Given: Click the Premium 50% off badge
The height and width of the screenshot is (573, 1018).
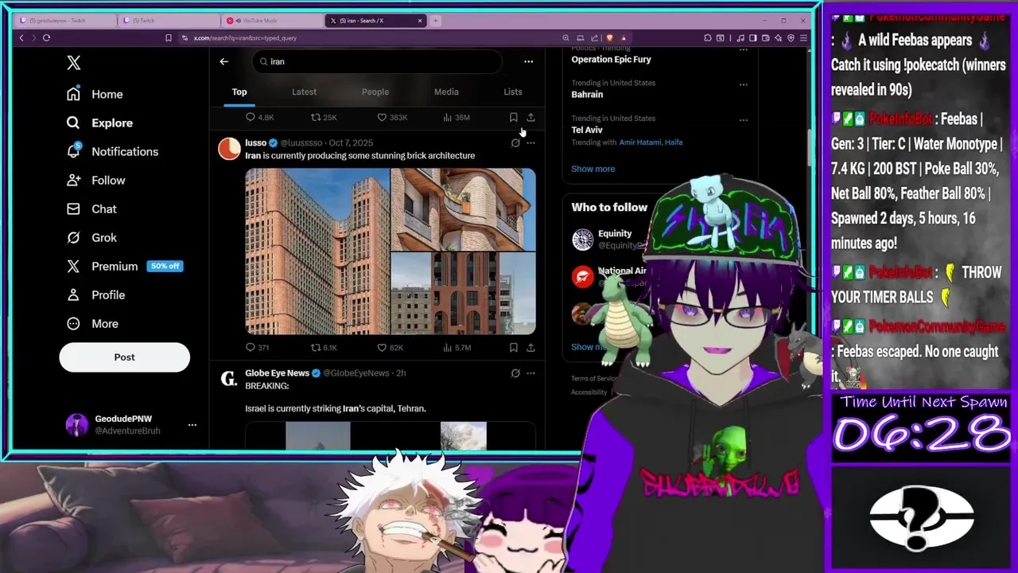Looking at the screenshot, I should pos(165,266).
